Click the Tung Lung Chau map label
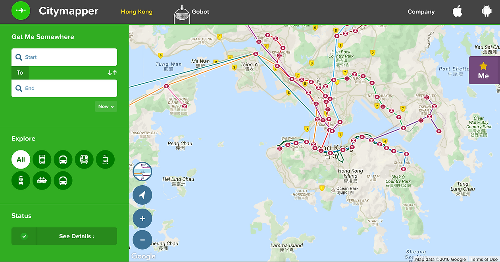The height and width of the screenshot is (262, 500). tap(463, 189)
